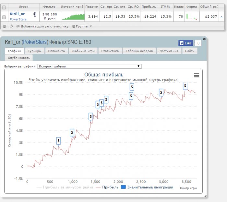Click the trash delete icon below the table
The image size is (227, 202).
4,26
